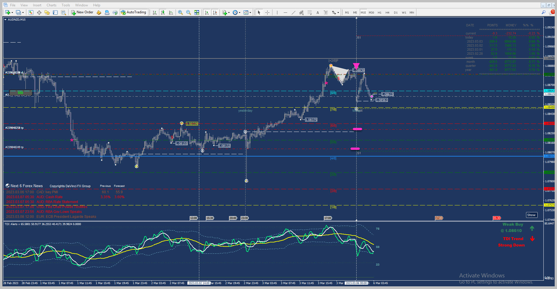Click the Tile Windows icon
This screenshot has width=557, height=289.
(197, 12)
